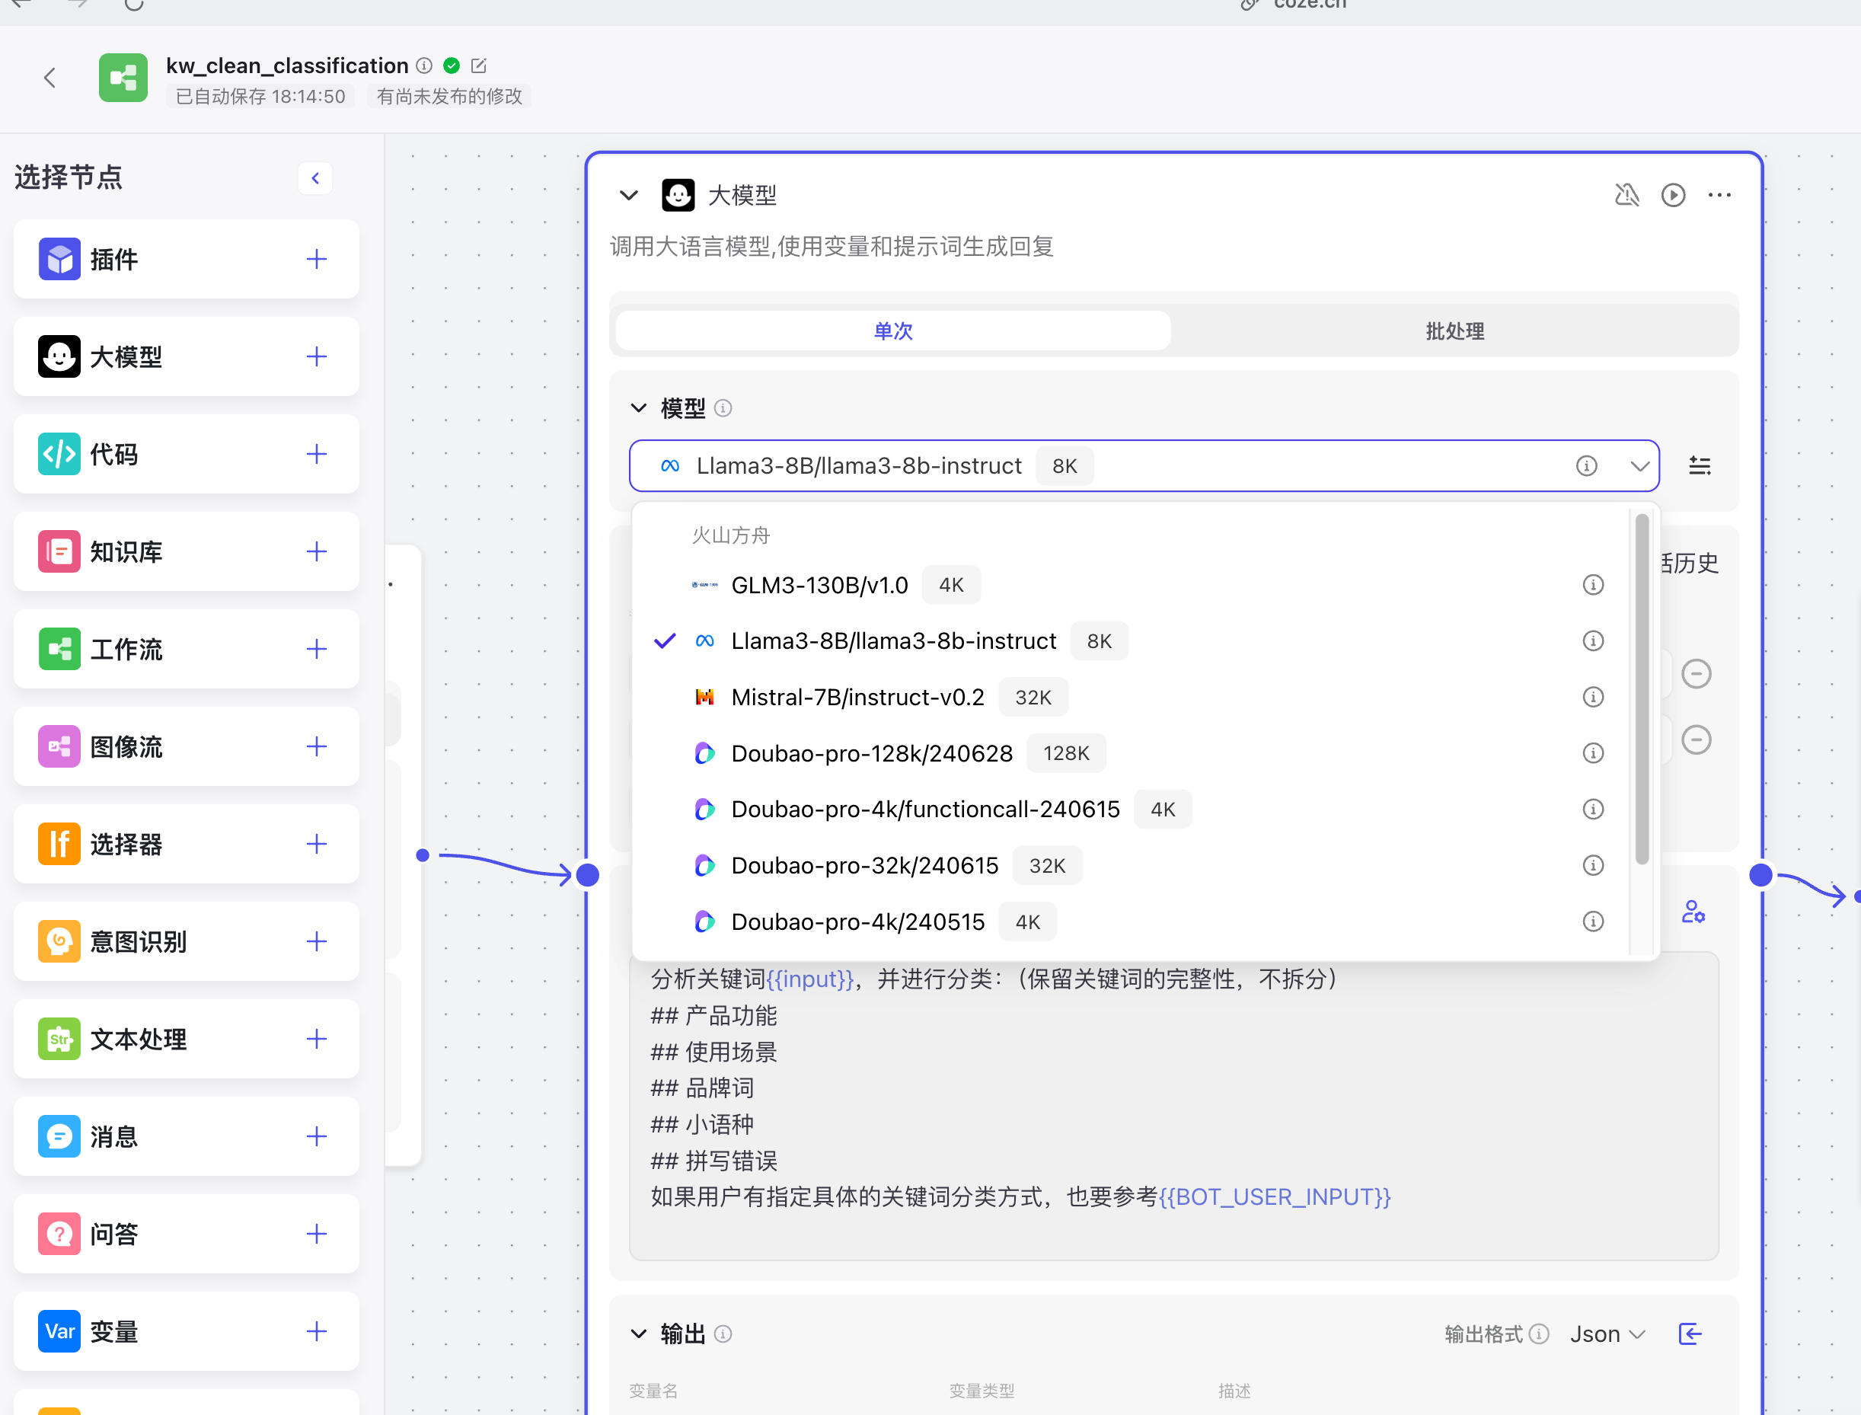Show info for 输出格式 label

[x=1540, y=1334]
